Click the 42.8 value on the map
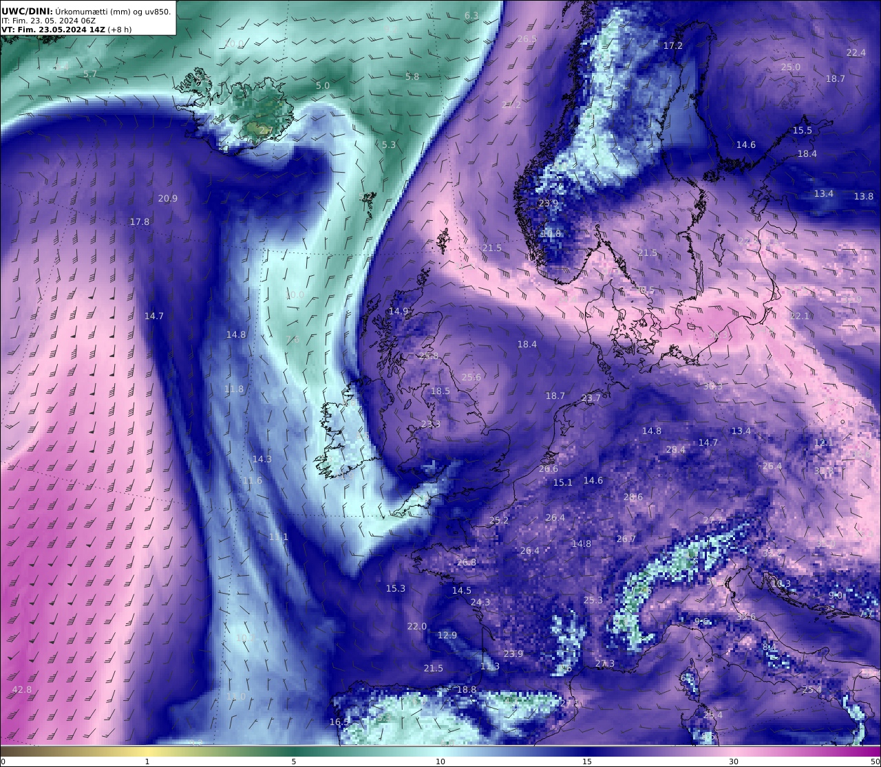The width and height of the screenshot is (881, 767). 22,689
